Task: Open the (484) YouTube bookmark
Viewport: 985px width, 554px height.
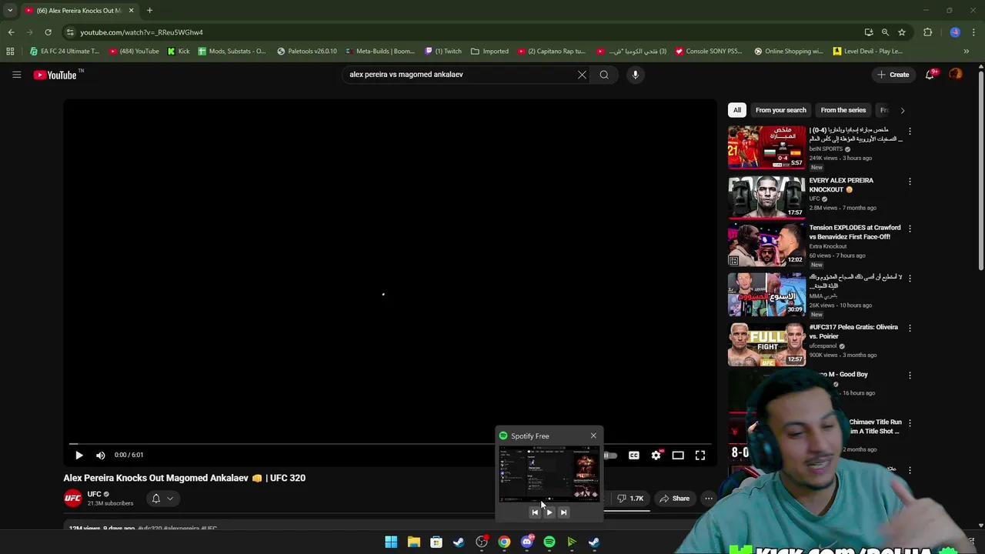Action: tap(134, 52)
